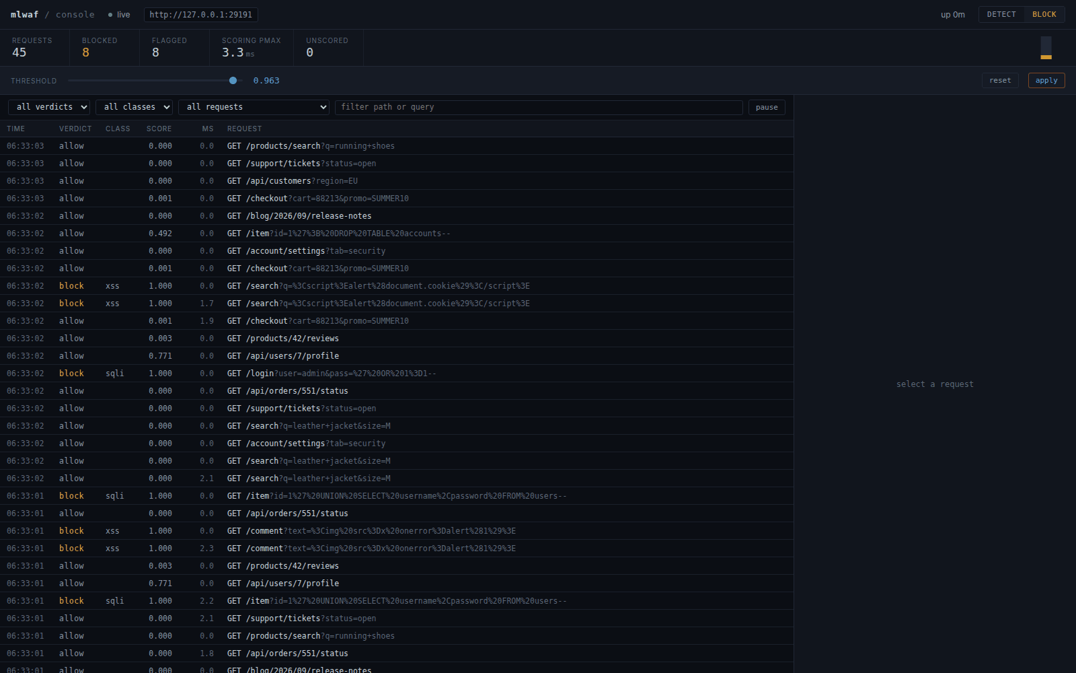Select the blocked /search xss row with 1.7 ms
1076x673 pixels.
(x=397, y=304)
